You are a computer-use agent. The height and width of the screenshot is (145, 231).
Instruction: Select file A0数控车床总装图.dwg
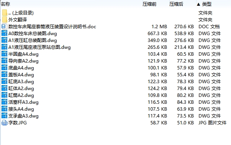click(33, 34)
